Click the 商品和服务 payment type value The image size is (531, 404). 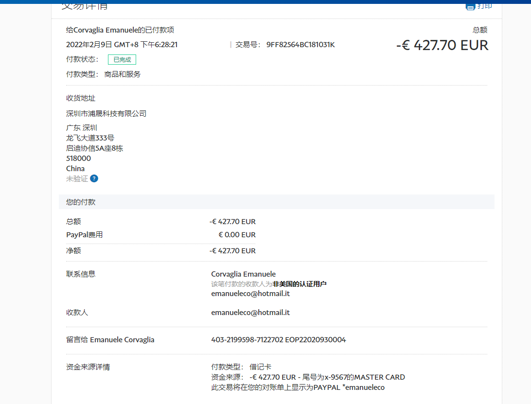tap(123, 74)
